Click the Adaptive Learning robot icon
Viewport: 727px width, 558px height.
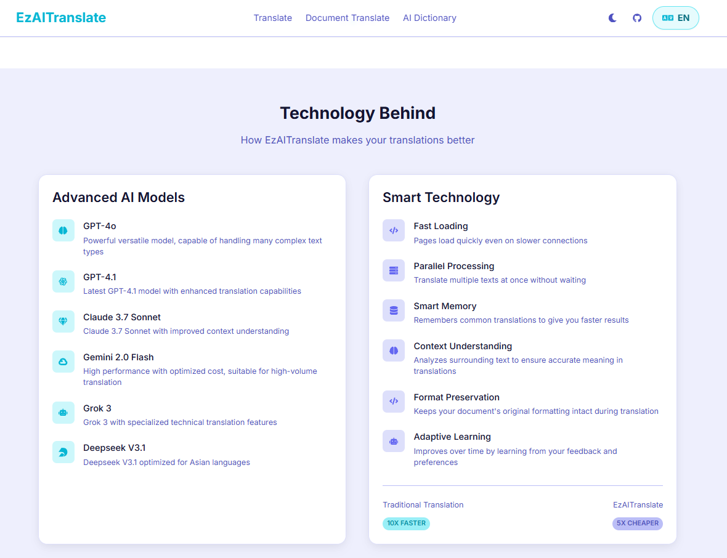[394, 441]
